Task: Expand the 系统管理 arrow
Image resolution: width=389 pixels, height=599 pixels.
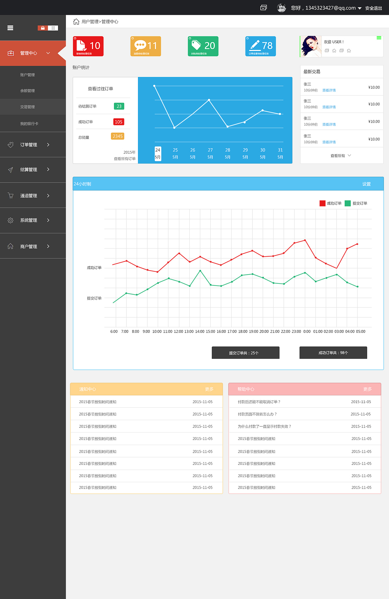Action: [48, 220]
